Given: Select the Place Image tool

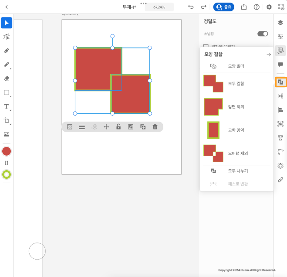Looking at the screenshot, I should tap(7, 134).
